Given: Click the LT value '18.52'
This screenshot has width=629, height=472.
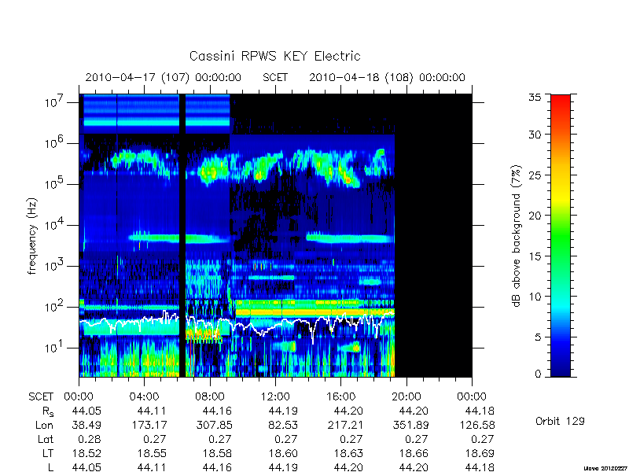Looking at the screenshot, I should click(86, 453).
